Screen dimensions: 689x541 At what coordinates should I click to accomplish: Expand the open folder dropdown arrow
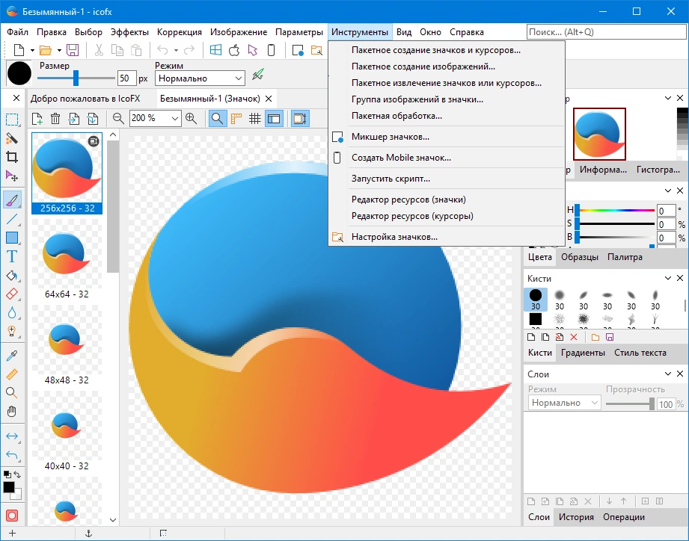[x=59, y=51]
